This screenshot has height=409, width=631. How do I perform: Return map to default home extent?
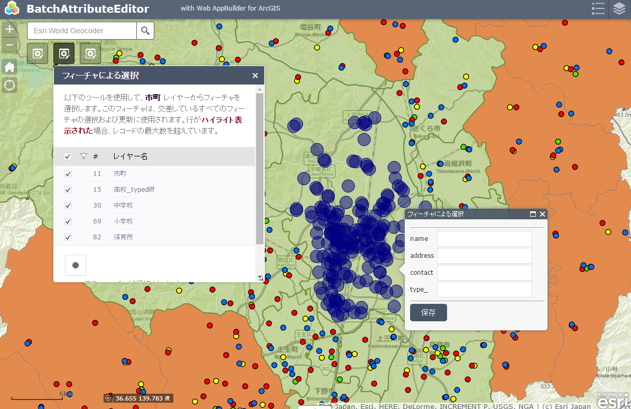pyautogui.click(x=10, y=67)
